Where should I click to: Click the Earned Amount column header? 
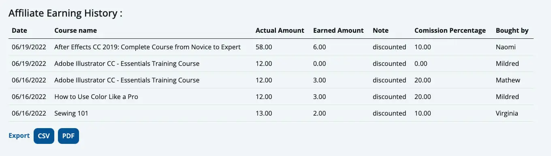tap(338, 30)
